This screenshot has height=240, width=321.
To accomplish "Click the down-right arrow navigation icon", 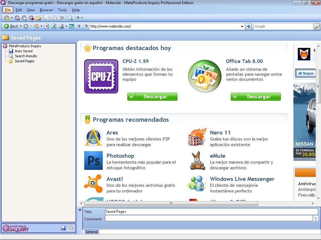I will [86, 26].
